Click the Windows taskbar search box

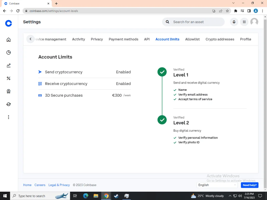(40, 196)
